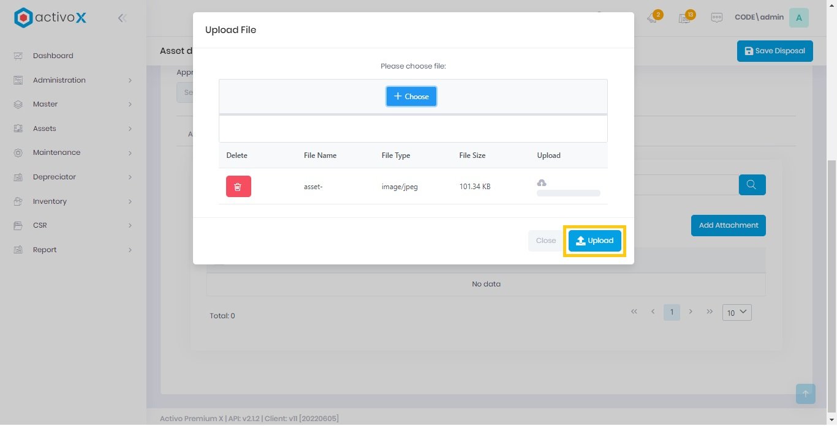This screenshot has width=837, height=426.
Task: Click the scroll-to-top arrow button
Action: coord(805,394)
